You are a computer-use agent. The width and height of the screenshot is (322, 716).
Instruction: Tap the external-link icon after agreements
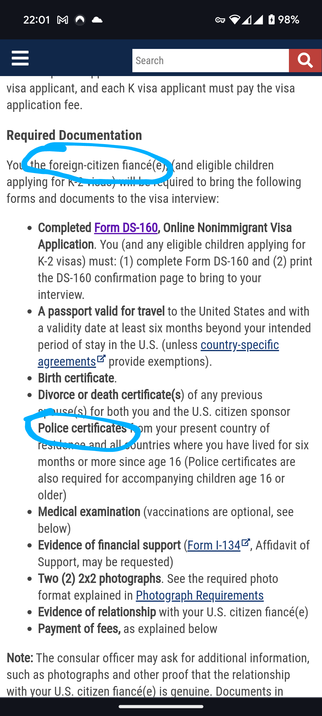tap(101, 358)
